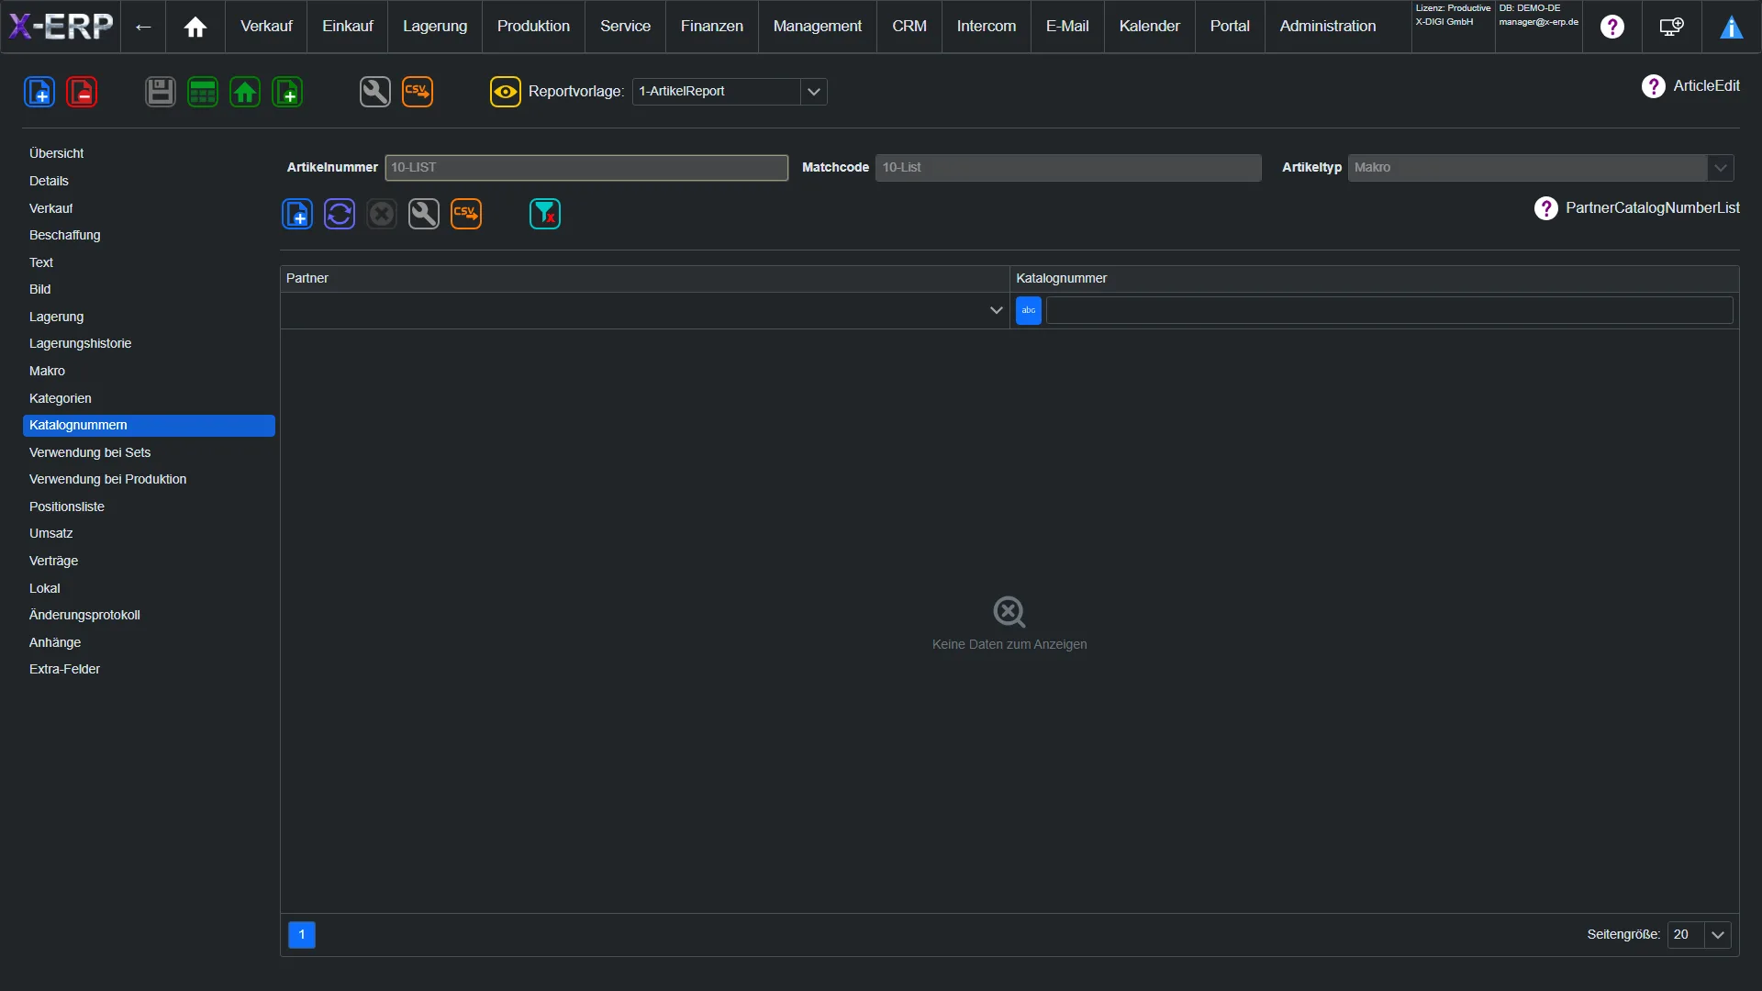Expand the Reportvorlage dropdown
Image resolution: width=1762 pixels, height=991 pixels.
814,92
